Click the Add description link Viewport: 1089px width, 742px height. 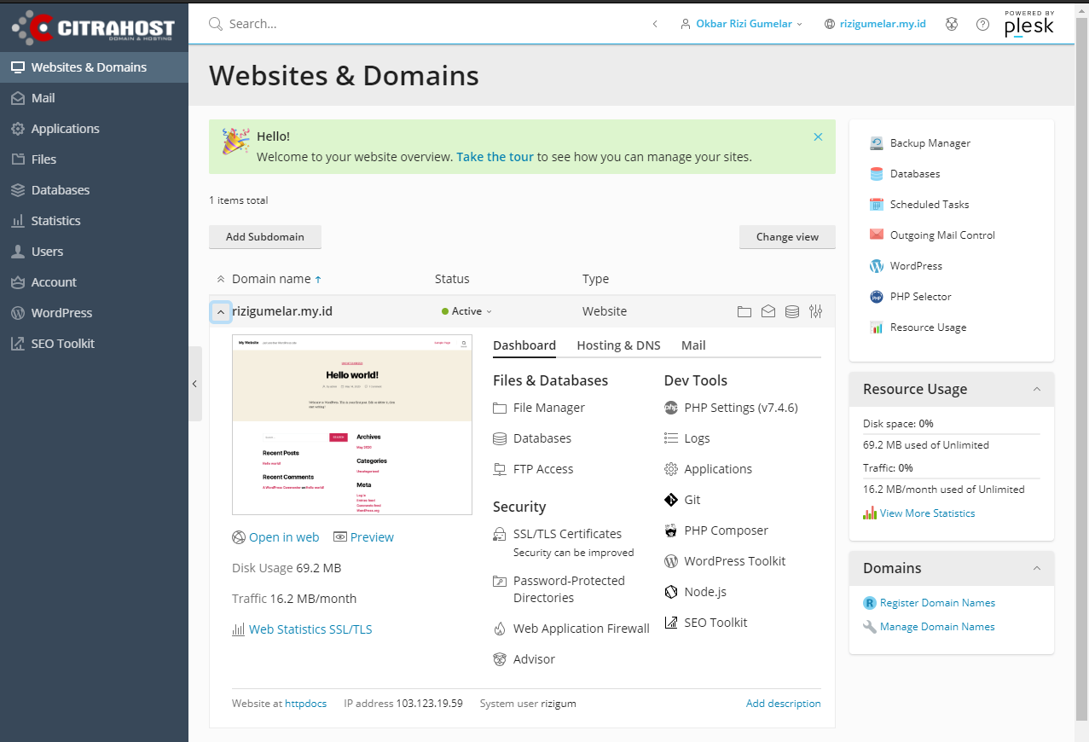784,704
